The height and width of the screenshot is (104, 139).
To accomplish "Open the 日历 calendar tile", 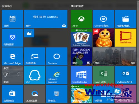I will pos(13,19).
